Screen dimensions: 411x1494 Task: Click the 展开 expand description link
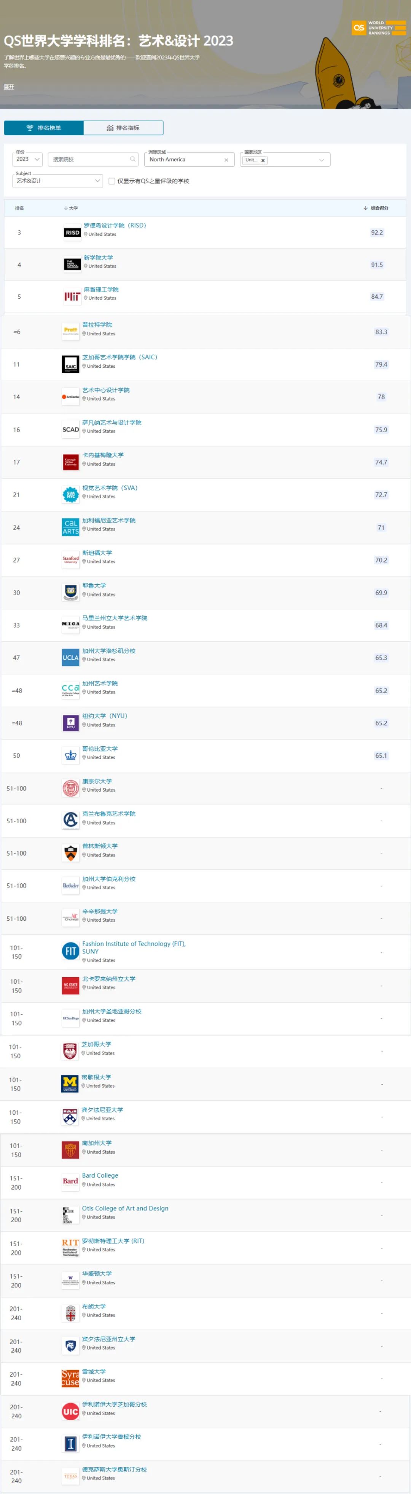9,87
